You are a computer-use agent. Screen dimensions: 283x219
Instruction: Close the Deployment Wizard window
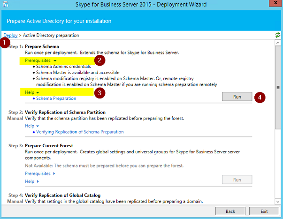click(x=275, y=3)
